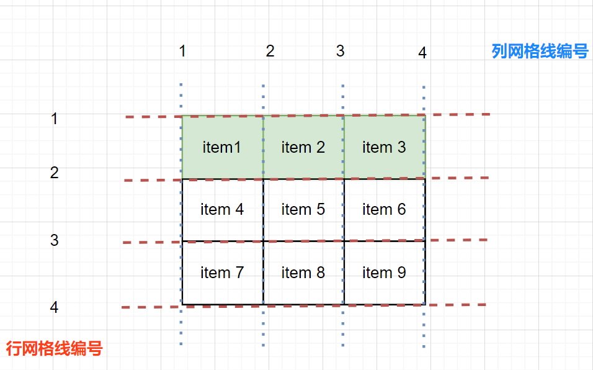Select column gridline number 2 at top
Screen dimensions: 593x370
click(x=270, y=51)
